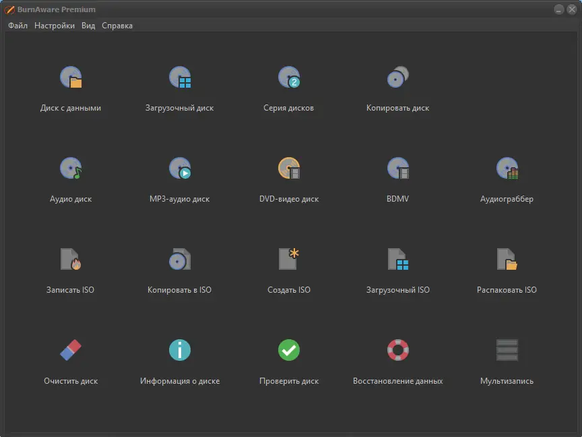Click the "Очистить диск" label

(x=71, y=381)
